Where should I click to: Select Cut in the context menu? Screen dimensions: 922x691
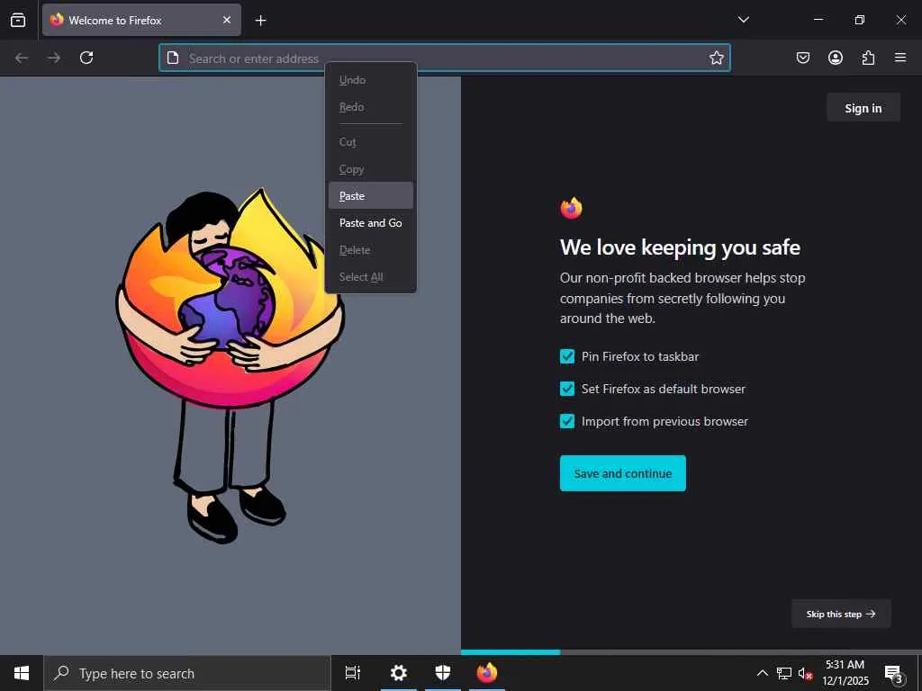371,142
